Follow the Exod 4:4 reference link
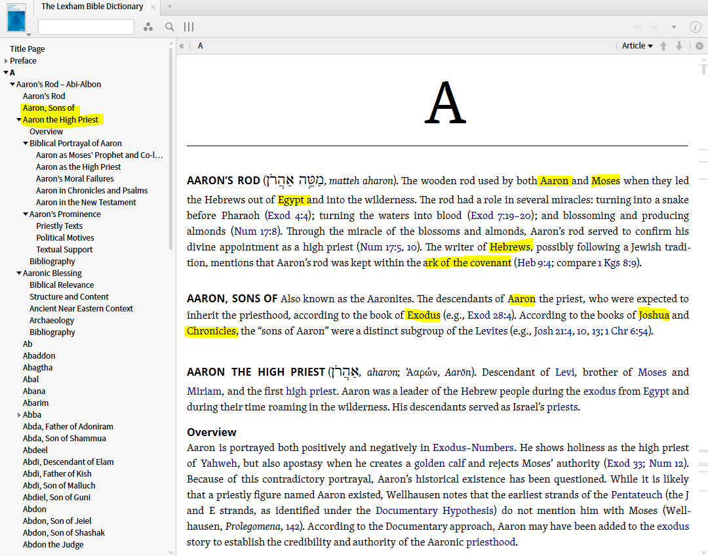Viewport: 708px width, 556px height. [288, 216]
